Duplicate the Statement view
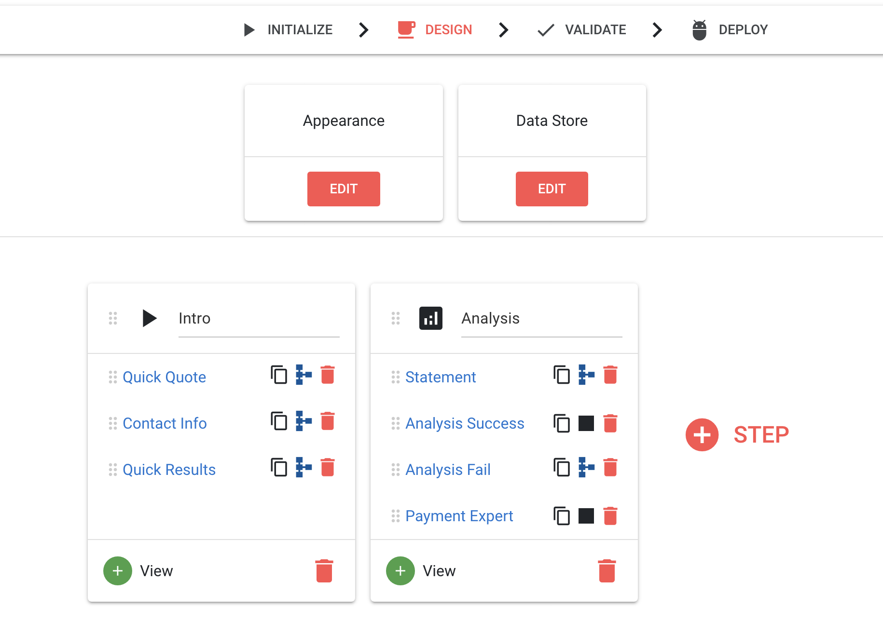 pyautogui.click(x=562, y=375)
